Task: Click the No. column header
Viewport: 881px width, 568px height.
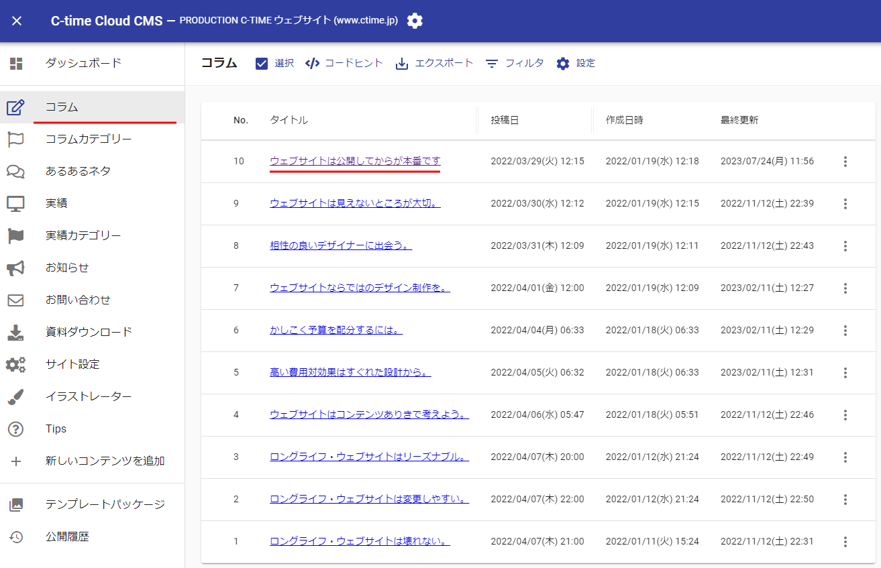Action: click(241, 120)
